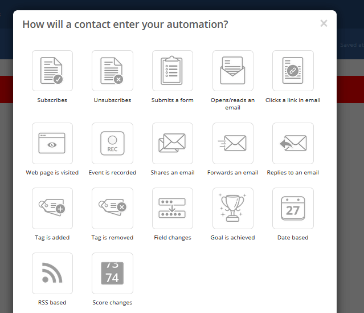Click the "RSS based" label

[x=52, y=303]
